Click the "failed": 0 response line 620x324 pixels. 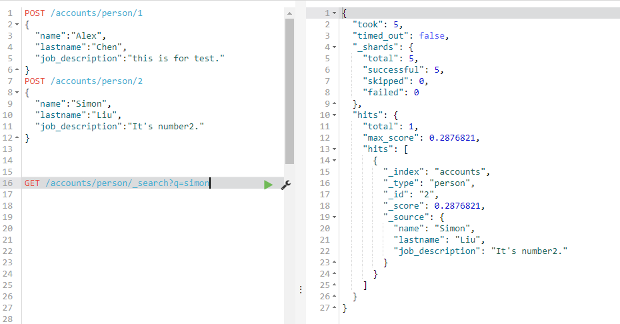point(391,93)
